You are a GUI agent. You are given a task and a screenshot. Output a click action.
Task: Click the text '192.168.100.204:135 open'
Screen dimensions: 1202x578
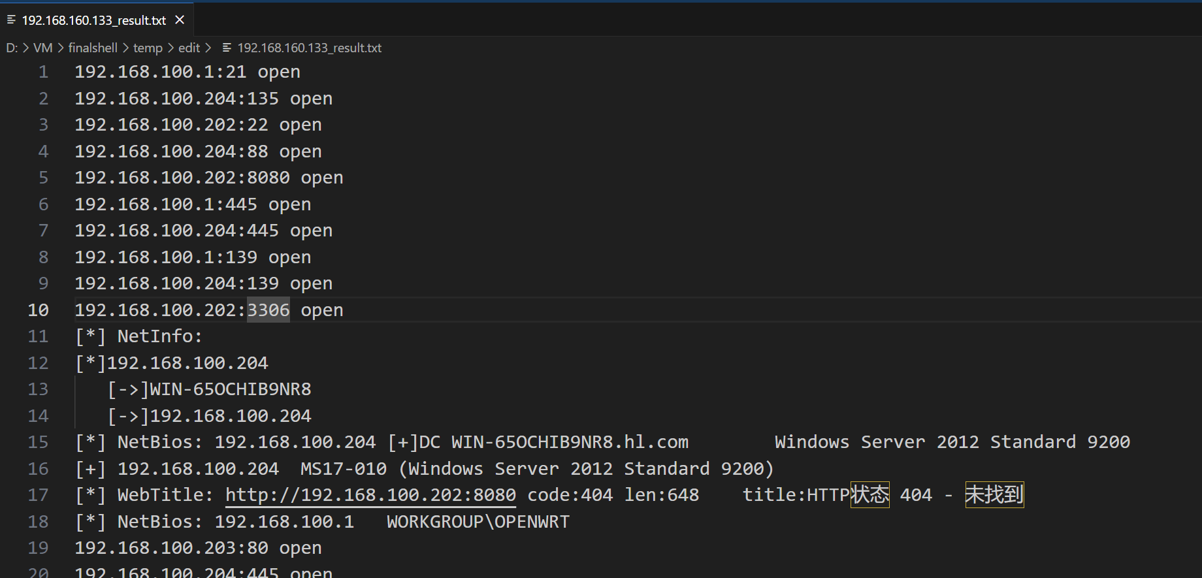pos(204,99)
